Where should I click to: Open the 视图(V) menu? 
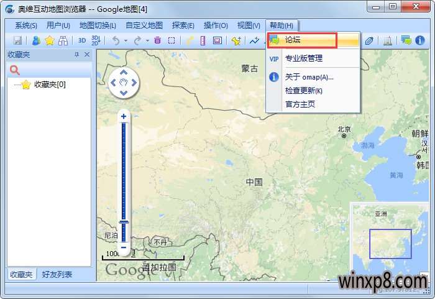tap(249, 25)
